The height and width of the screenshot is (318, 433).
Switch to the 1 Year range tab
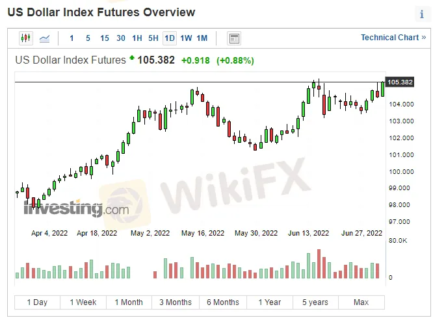[269, 302]
